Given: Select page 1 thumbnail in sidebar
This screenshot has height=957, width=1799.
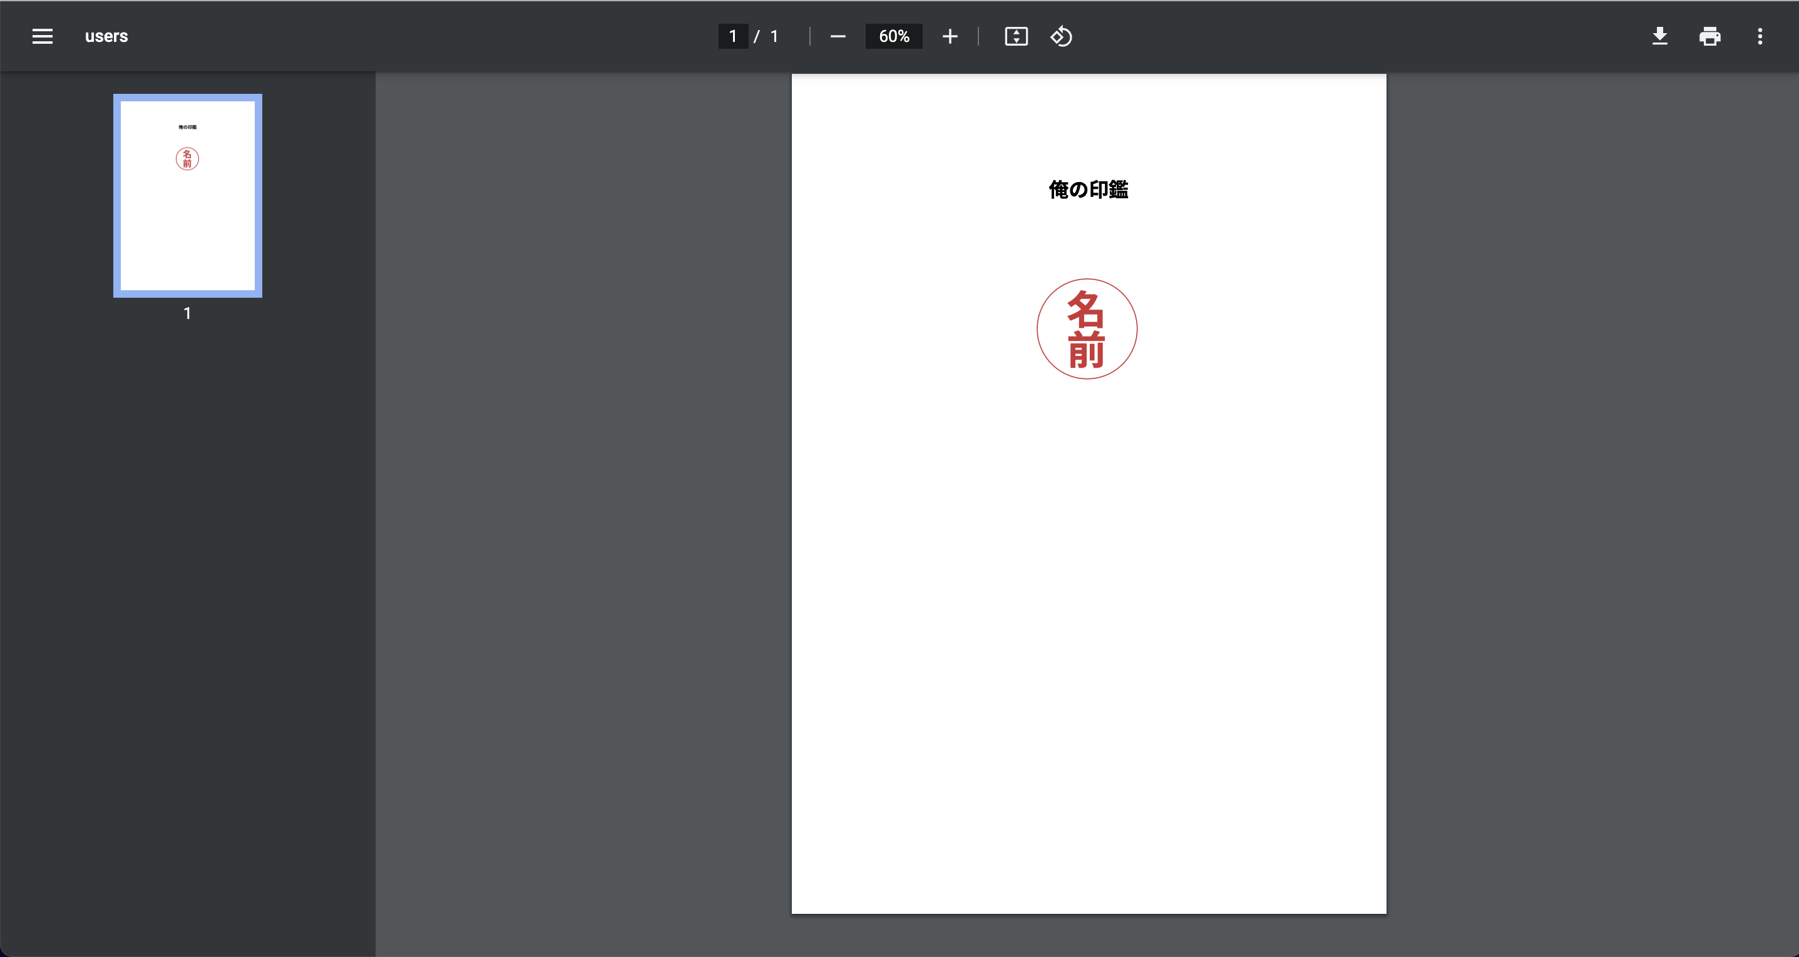Looking at the screenshot, I should tap(187, 196).
